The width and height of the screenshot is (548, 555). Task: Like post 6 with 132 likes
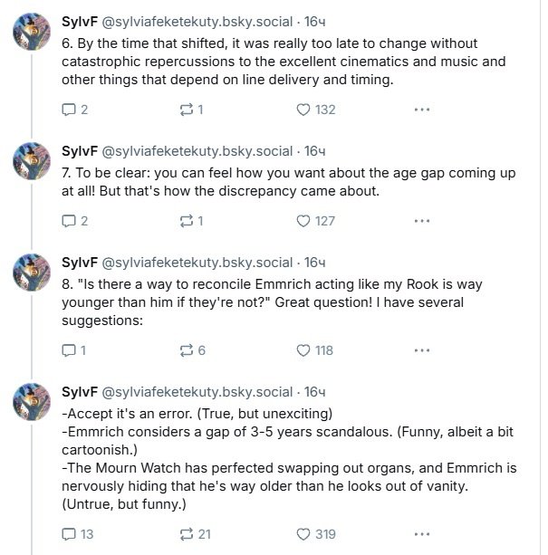[304, 110]
